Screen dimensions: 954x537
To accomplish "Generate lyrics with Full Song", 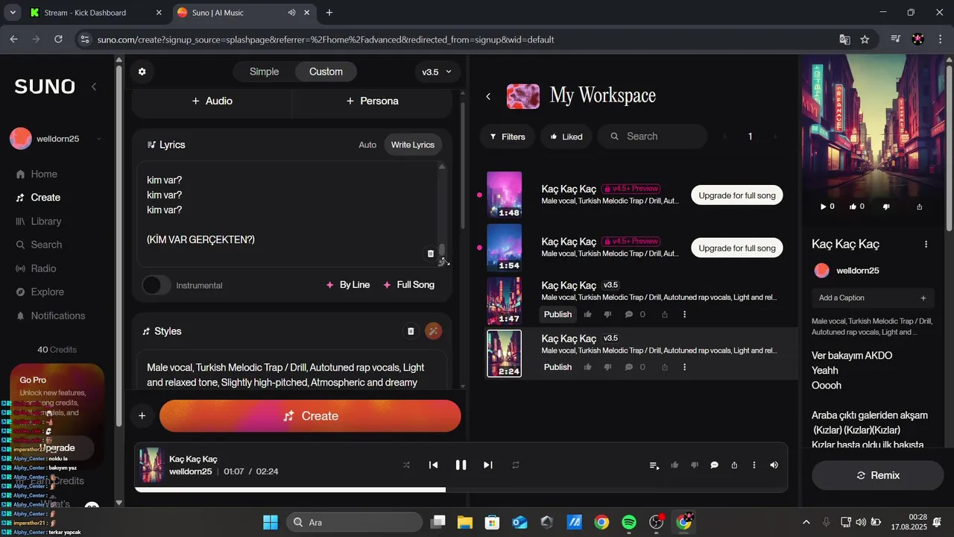I will tap(408, 285).
